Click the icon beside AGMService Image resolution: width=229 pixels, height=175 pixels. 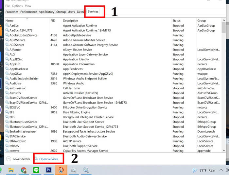tap(7, 40)
